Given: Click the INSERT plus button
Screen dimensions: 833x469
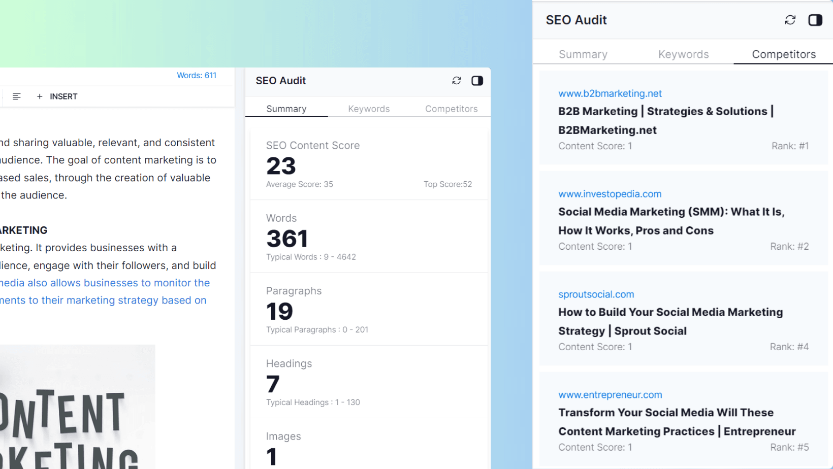Looking at the screenshot, I should point(57,96).
